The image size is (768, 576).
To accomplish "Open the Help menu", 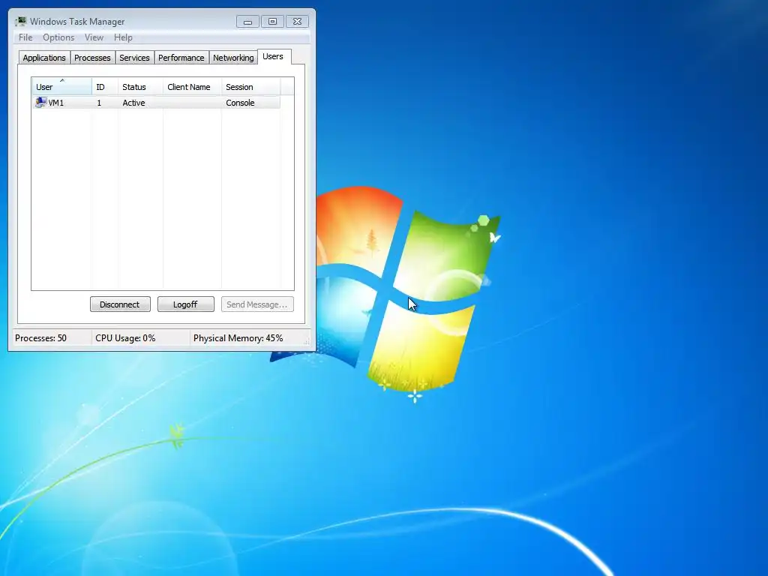I will pos(123,37).
